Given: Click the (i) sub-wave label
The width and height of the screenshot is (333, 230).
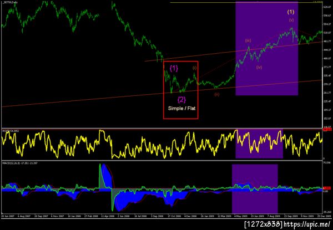Looking at the screenshot, I should click(x=195, y=68).
